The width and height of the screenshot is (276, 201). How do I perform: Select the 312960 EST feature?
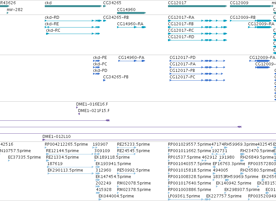(x=98, y=173)
